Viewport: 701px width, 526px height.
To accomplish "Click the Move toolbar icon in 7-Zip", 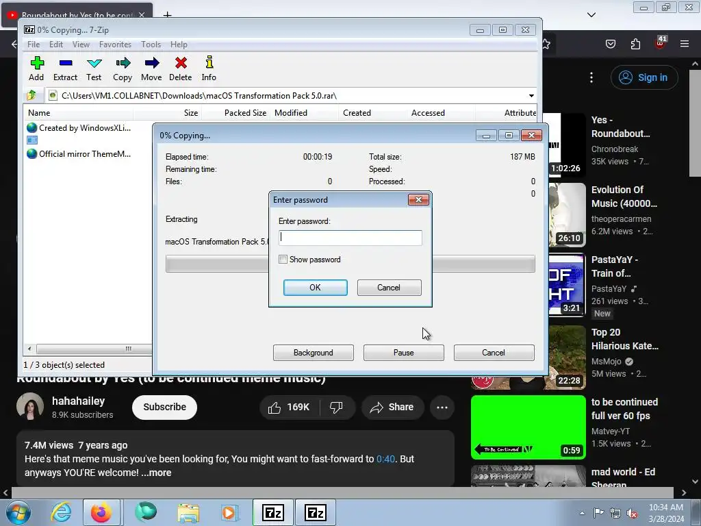I will (x=151, y=68).
